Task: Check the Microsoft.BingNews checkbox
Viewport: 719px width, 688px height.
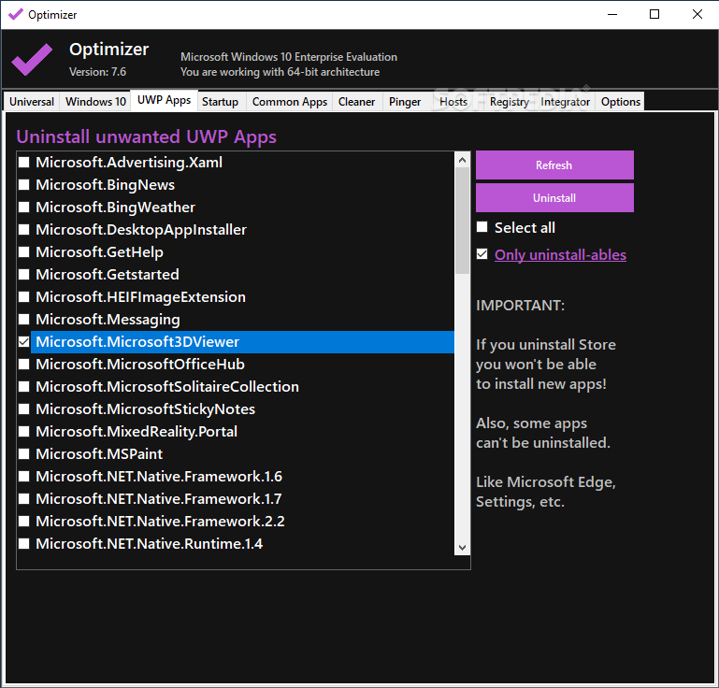Action: [24, 185]
